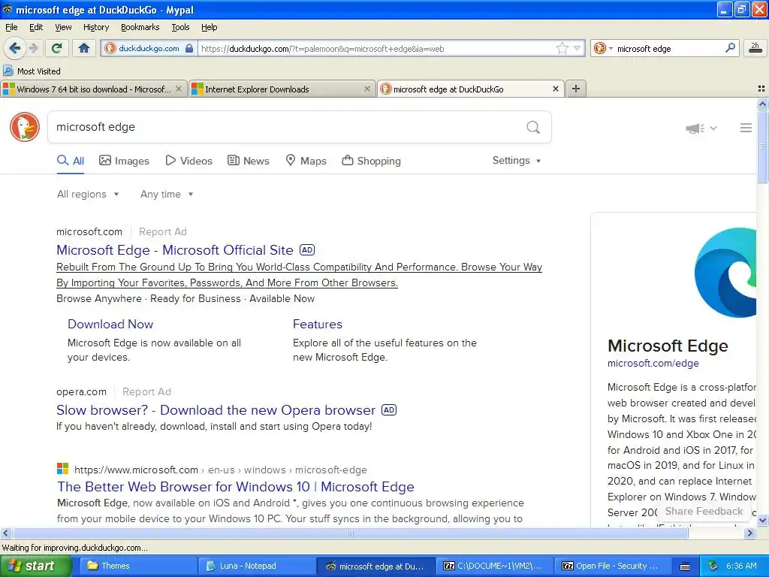Screen dimensions: 769x577
Task: Close the Windows 7 iso download tab
Action: pyautogui.click(x=179, y=89)
